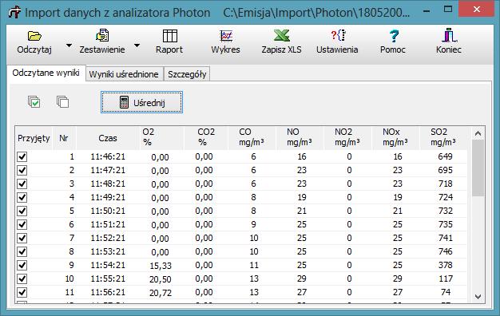Screen dimensions: 500x316
Task: Select the SO2 value 718
Action: (x=445, y=184)
